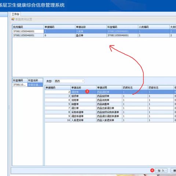Click the 单据说明 column header
Viewport: 176px width, 176px height.
109,88
